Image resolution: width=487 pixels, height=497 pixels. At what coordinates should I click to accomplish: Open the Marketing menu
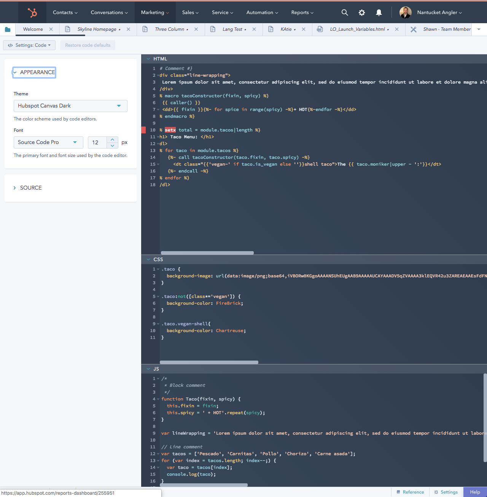coord(154,13)
